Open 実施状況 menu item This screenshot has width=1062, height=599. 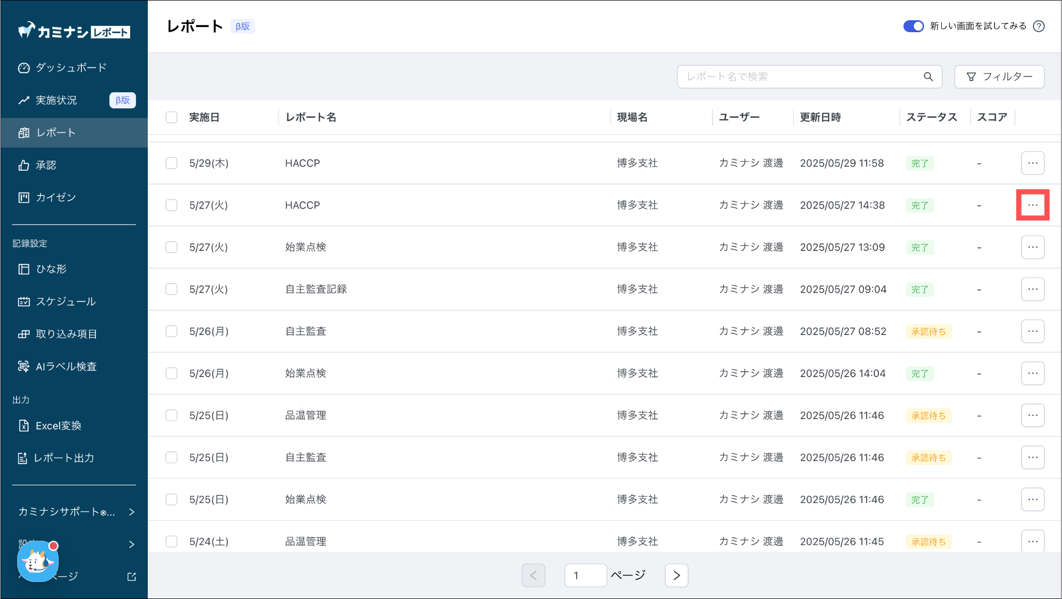pyautogui.click(x=56, y=100)
